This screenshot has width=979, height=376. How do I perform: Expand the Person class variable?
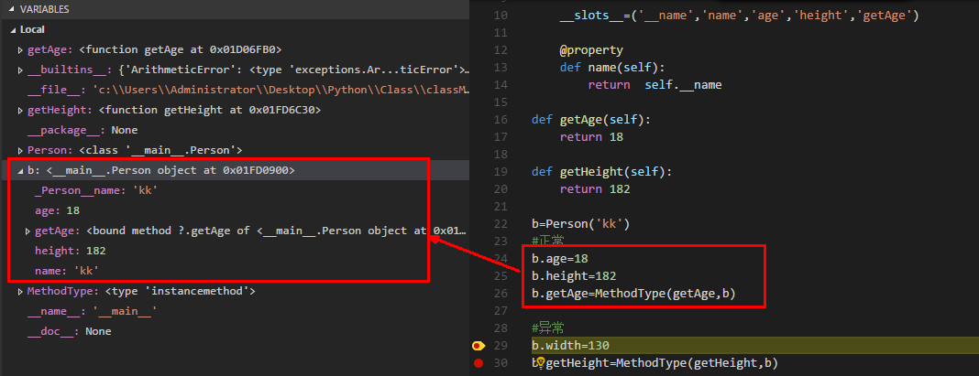coord(21,150)
